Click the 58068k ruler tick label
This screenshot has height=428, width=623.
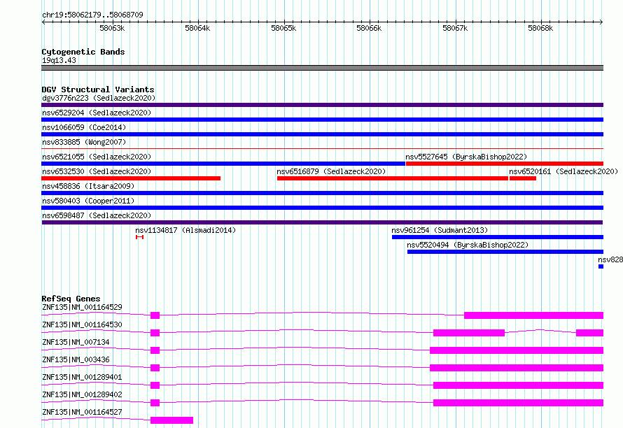pos(540,28)
